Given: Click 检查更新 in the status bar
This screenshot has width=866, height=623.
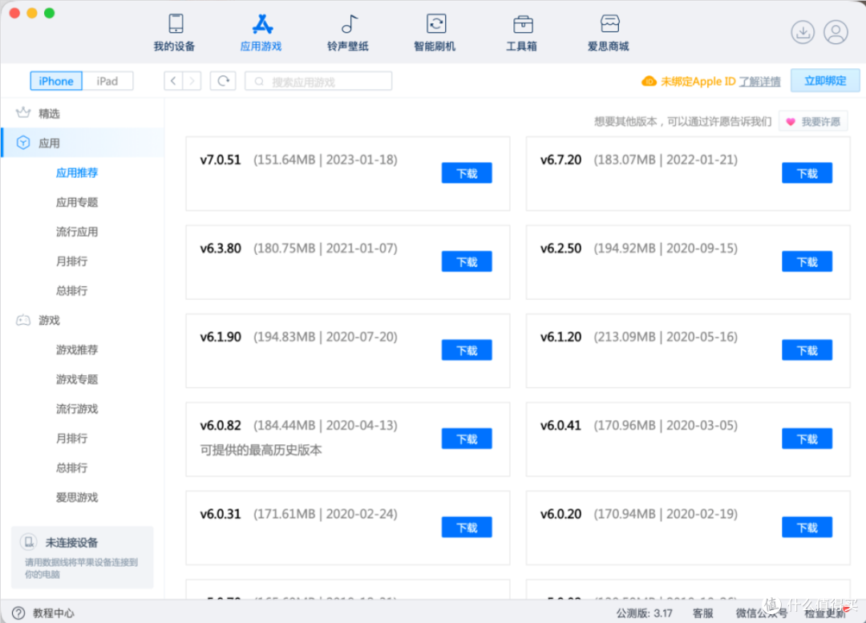Looking at the screenshot, I should point(824,613).
